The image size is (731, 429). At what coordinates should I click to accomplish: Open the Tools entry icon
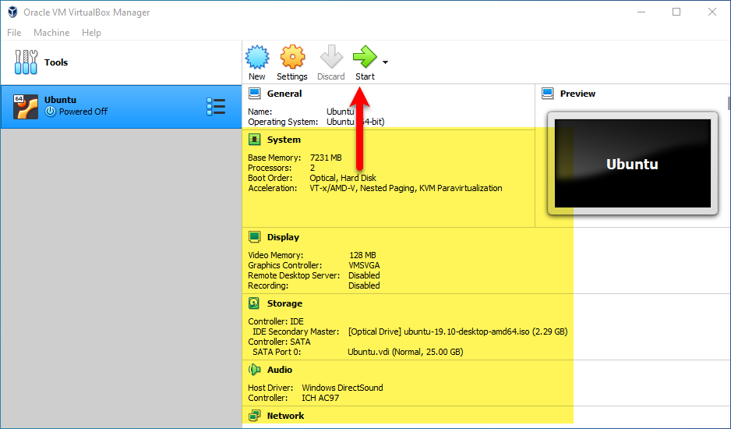[x=26, y=62]
